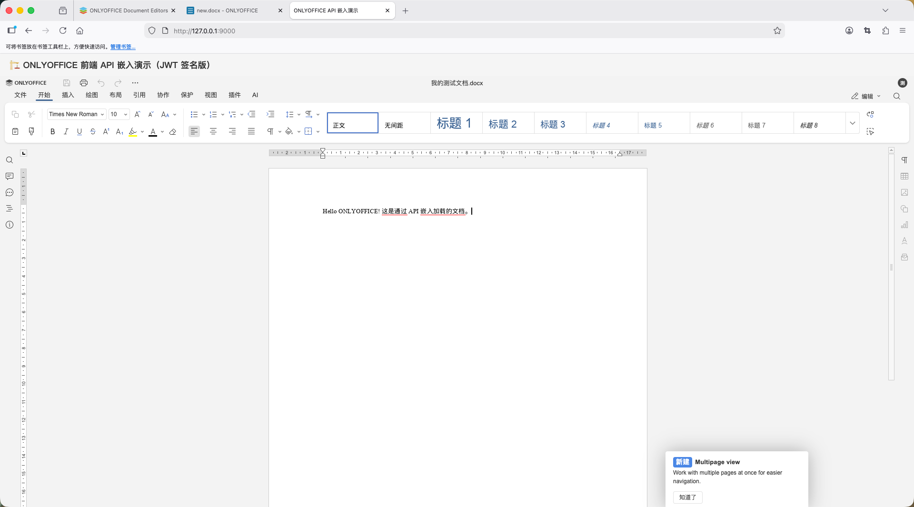Open Paragraph settings in the right sidebar

904,160
